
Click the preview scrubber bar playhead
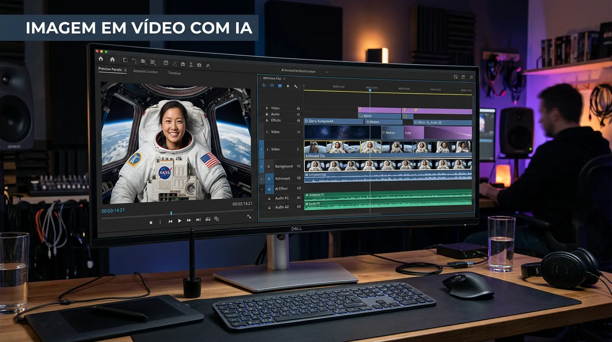coord(171,213)
